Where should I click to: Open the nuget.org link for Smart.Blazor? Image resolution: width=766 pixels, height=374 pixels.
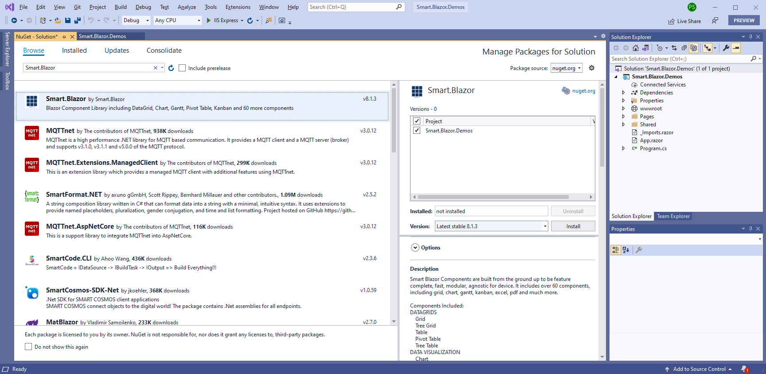(583, 91)
